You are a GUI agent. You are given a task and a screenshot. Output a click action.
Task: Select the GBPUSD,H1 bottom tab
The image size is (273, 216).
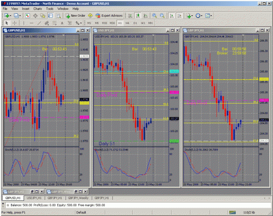[13, 198]
